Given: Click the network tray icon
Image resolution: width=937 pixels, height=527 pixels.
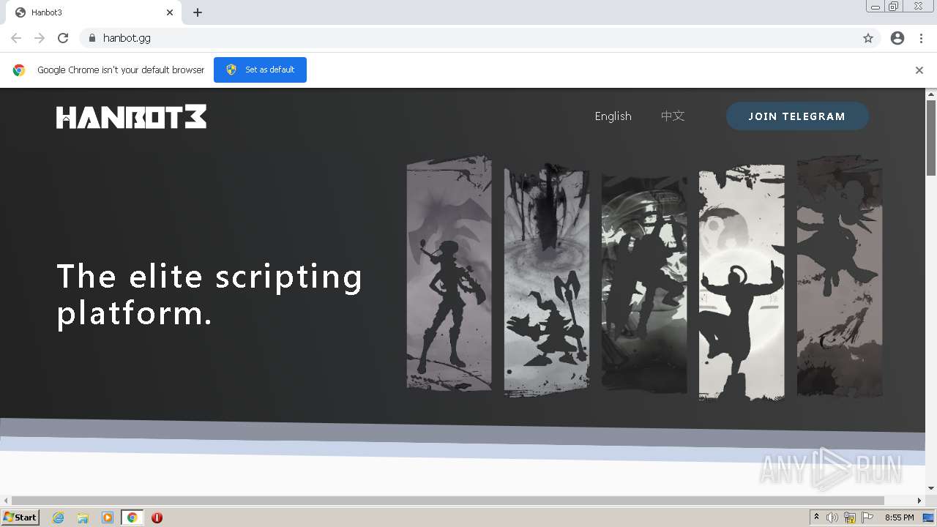Looking at the screenshot, I should [850, 517].
